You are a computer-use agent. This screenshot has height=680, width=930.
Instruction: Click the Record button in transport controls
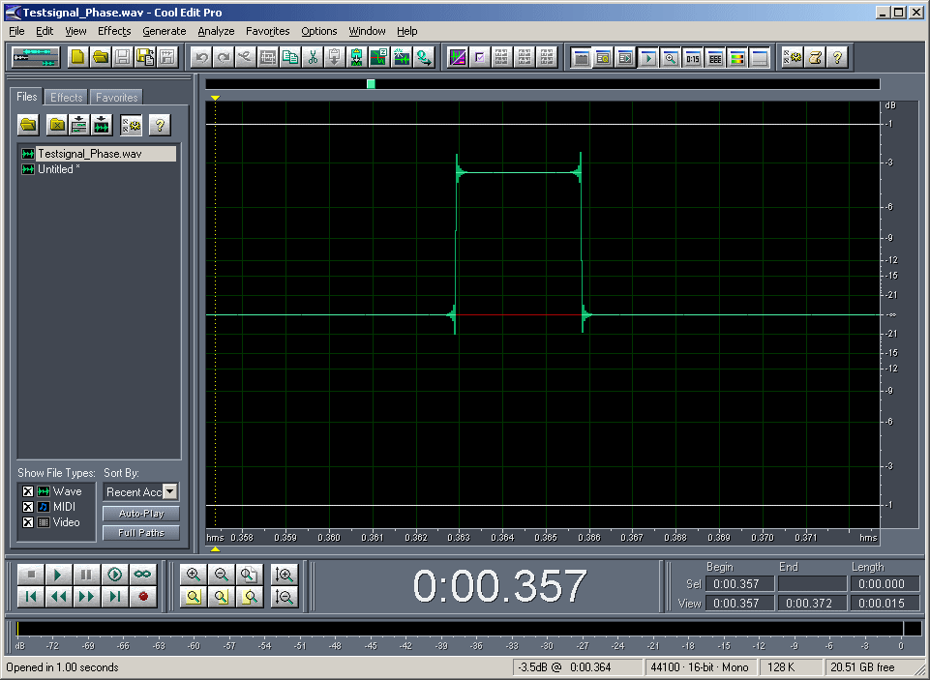coord(143,597)
